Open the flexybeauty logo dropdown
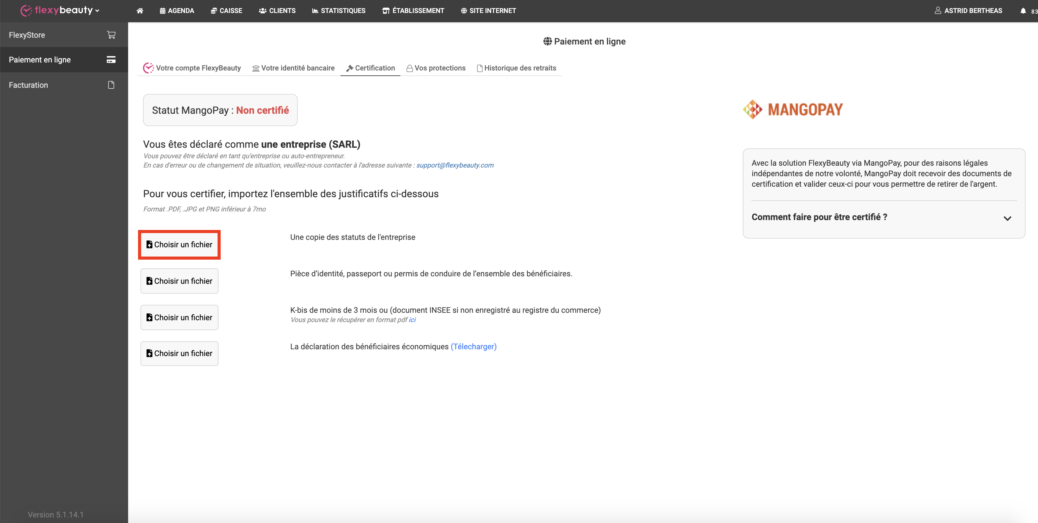The height and width of the screenshot is (523, 1038). tap(60, 10)
